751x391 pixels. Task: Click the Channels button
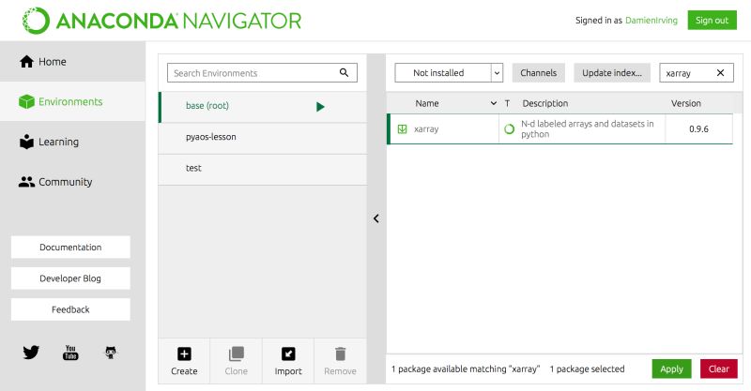coord(538,73)
